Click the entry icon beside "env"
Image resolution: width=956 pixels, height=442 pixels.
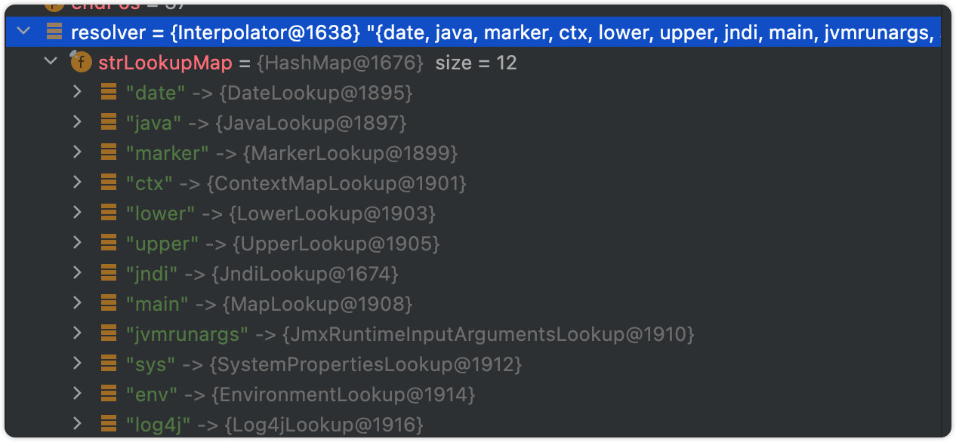coord(109,394)
